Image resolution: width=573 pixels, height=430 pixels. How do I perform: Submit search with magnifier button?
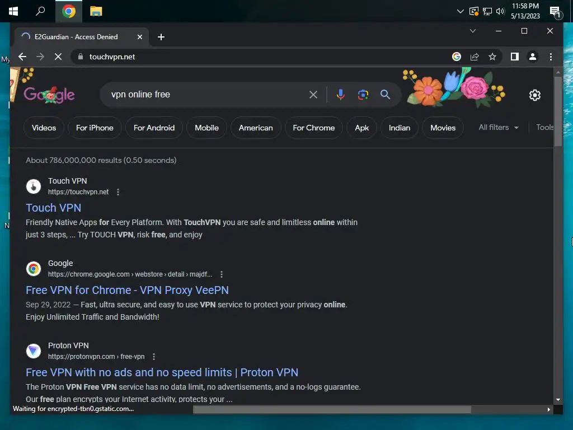click(x=385, y=94)
